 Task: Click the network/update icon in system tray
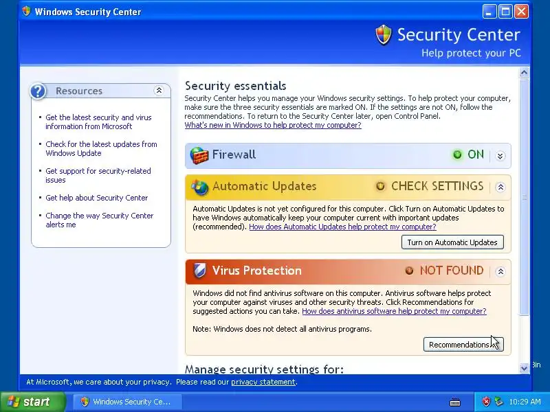coord(498,402)
